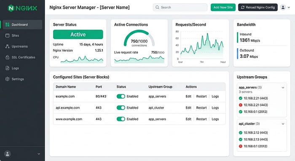This screenshot has width=295, height=161.
Task: Click the Live request rate sparkline
Action: point(139,59)
